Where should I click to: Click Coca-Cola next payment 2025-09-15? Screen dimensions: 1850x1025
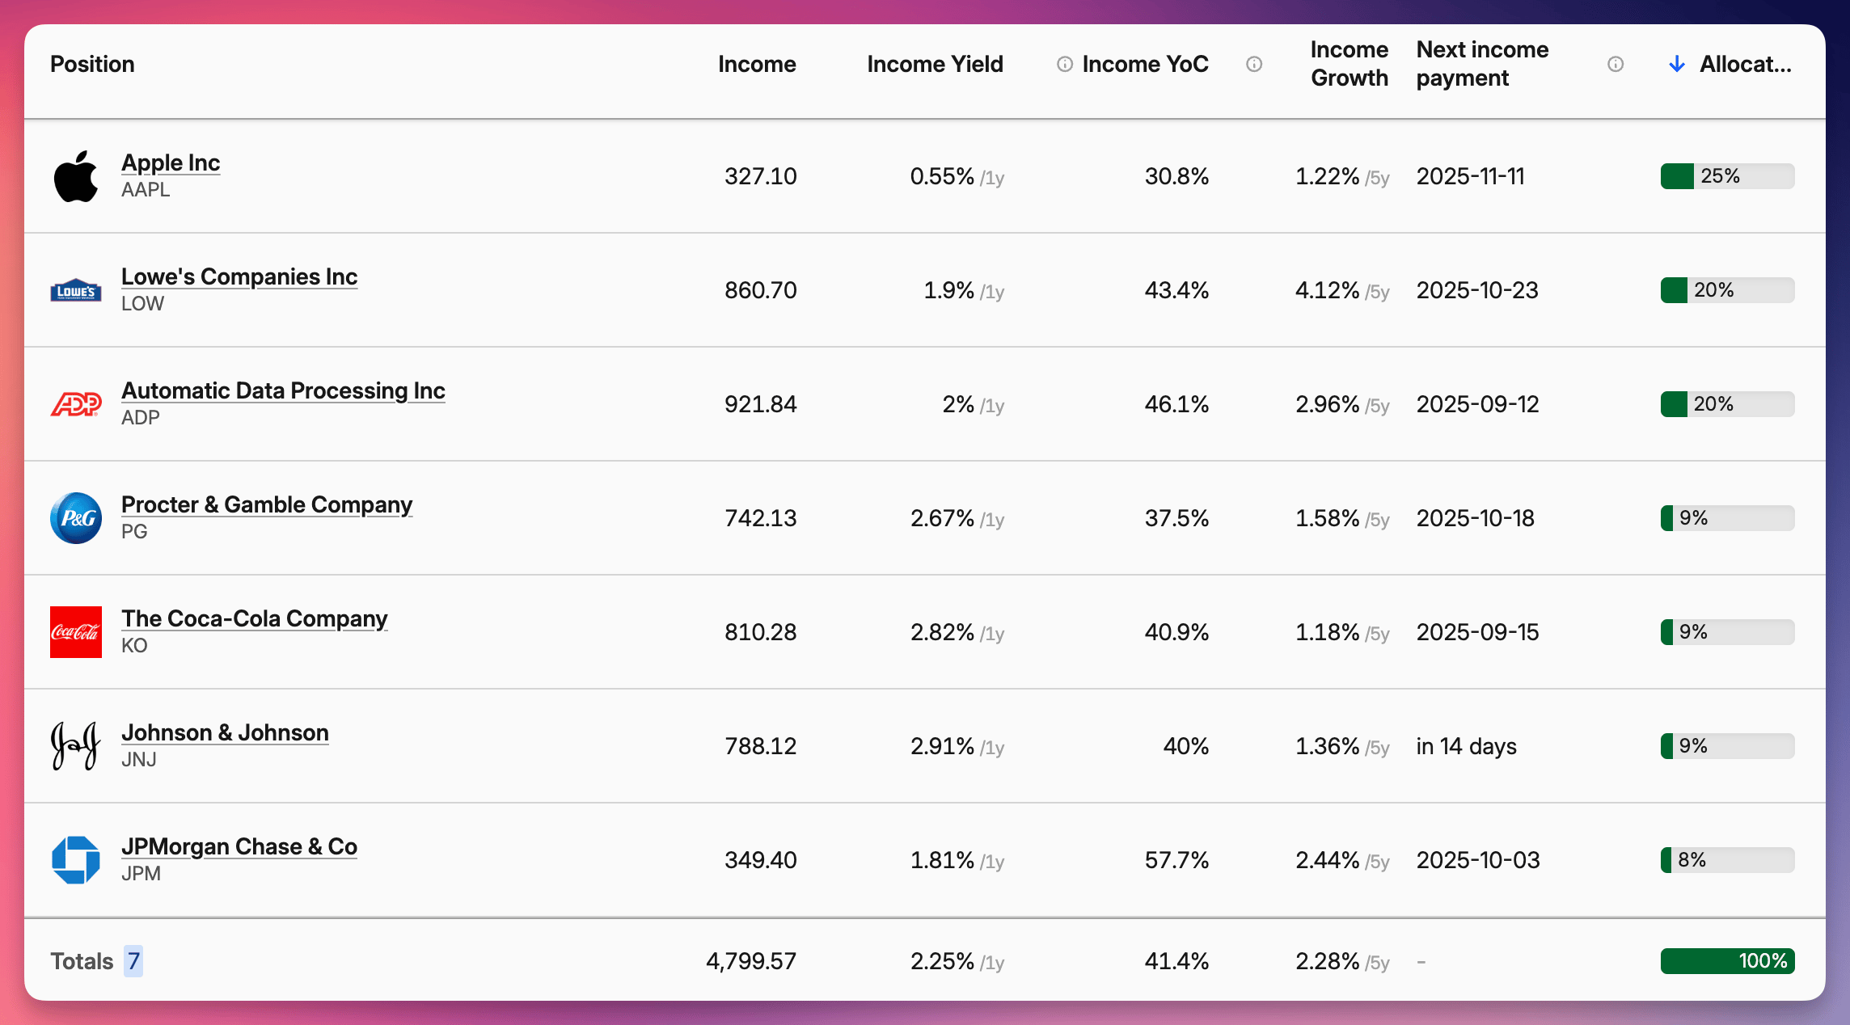(1477, 632)
